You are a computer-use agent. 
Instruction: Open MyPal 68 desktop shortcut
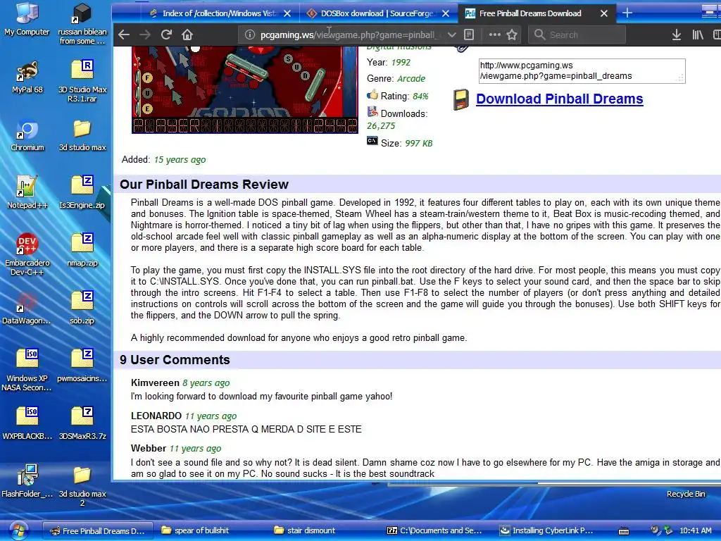(x=27, y=77)
